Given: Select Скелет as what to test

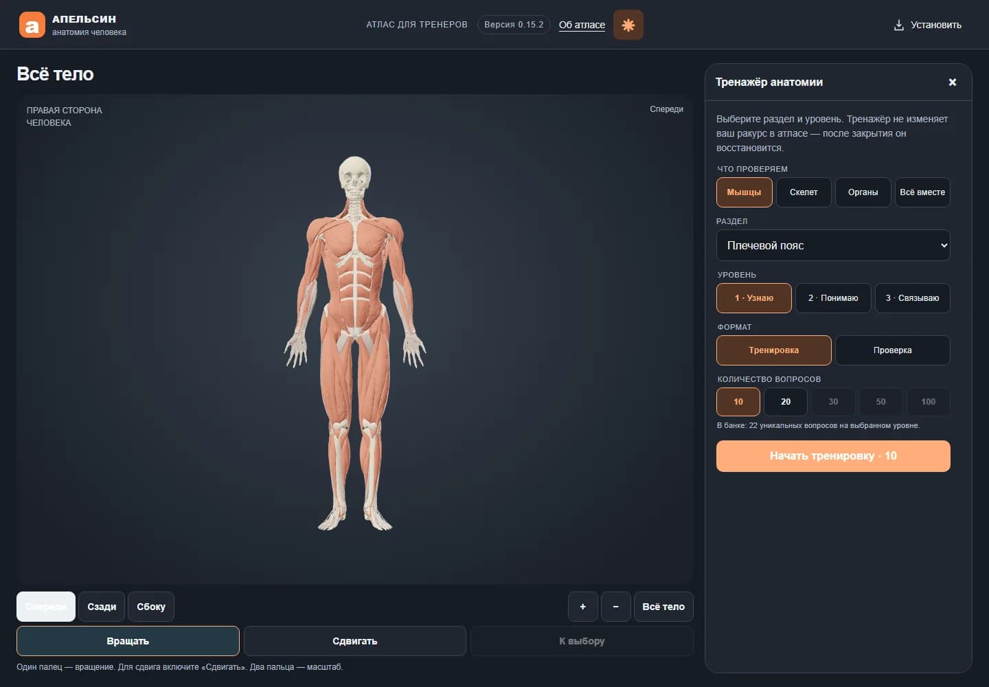Looking at the screenshot, I should pos(804,192).
